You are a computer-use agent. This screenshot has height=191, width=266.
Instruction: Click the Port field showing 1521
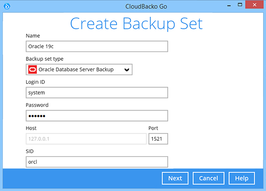158,139
